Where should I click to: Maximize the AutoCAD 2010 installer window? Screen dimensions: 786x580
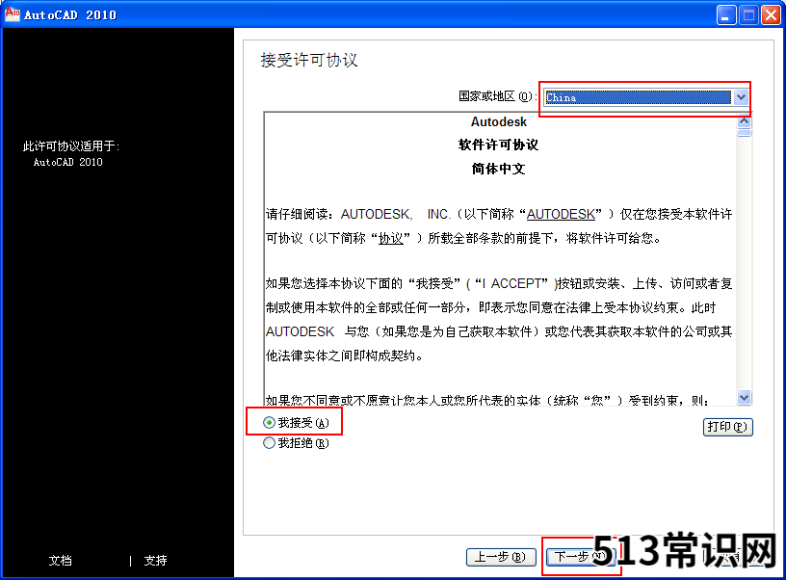tap(748, 15)
